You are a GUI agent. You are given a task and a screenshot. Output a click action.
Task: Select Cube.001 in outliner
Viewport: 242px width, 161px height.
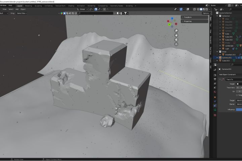229,37
